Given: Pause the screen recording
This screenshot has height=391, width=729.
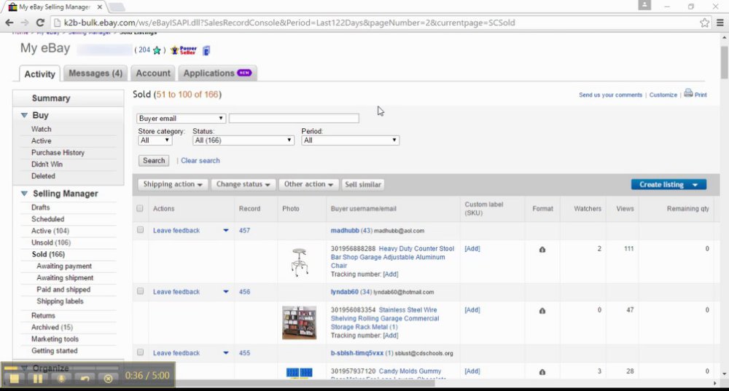Looking at the screenshot, I should click(38, 379).
